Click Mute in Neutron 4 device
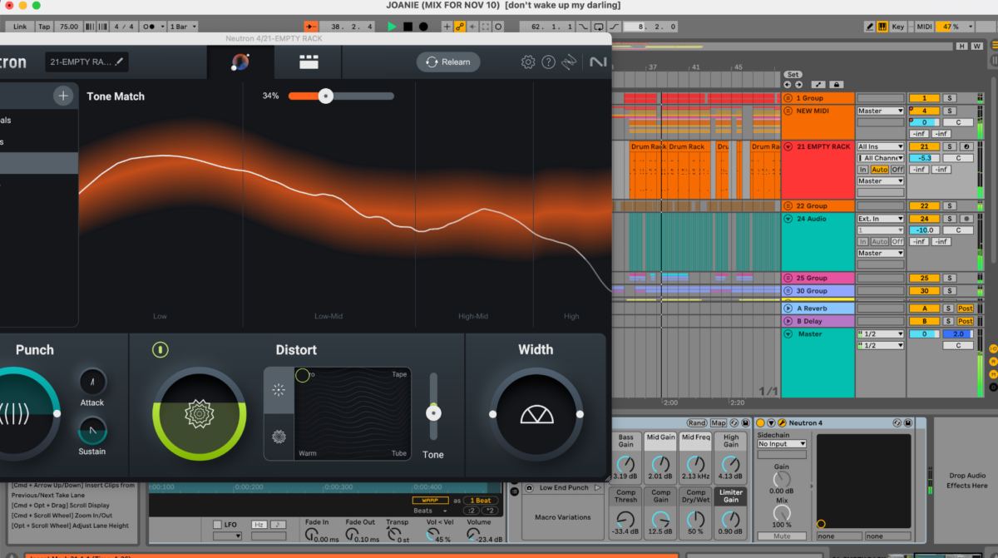The image size is (998, 558). pyautogui.click(x=782, y=536)
